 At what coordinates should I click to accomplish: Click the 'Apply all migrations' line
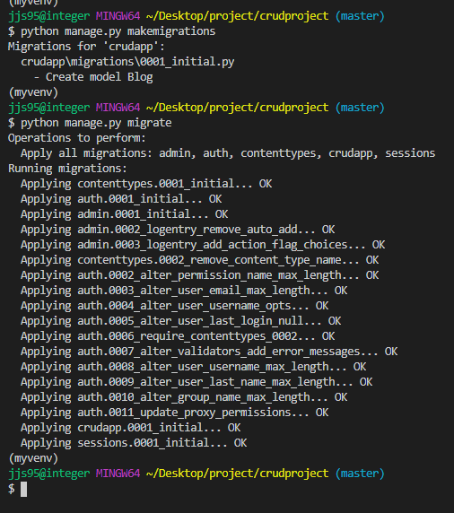[x=228, y=153]
